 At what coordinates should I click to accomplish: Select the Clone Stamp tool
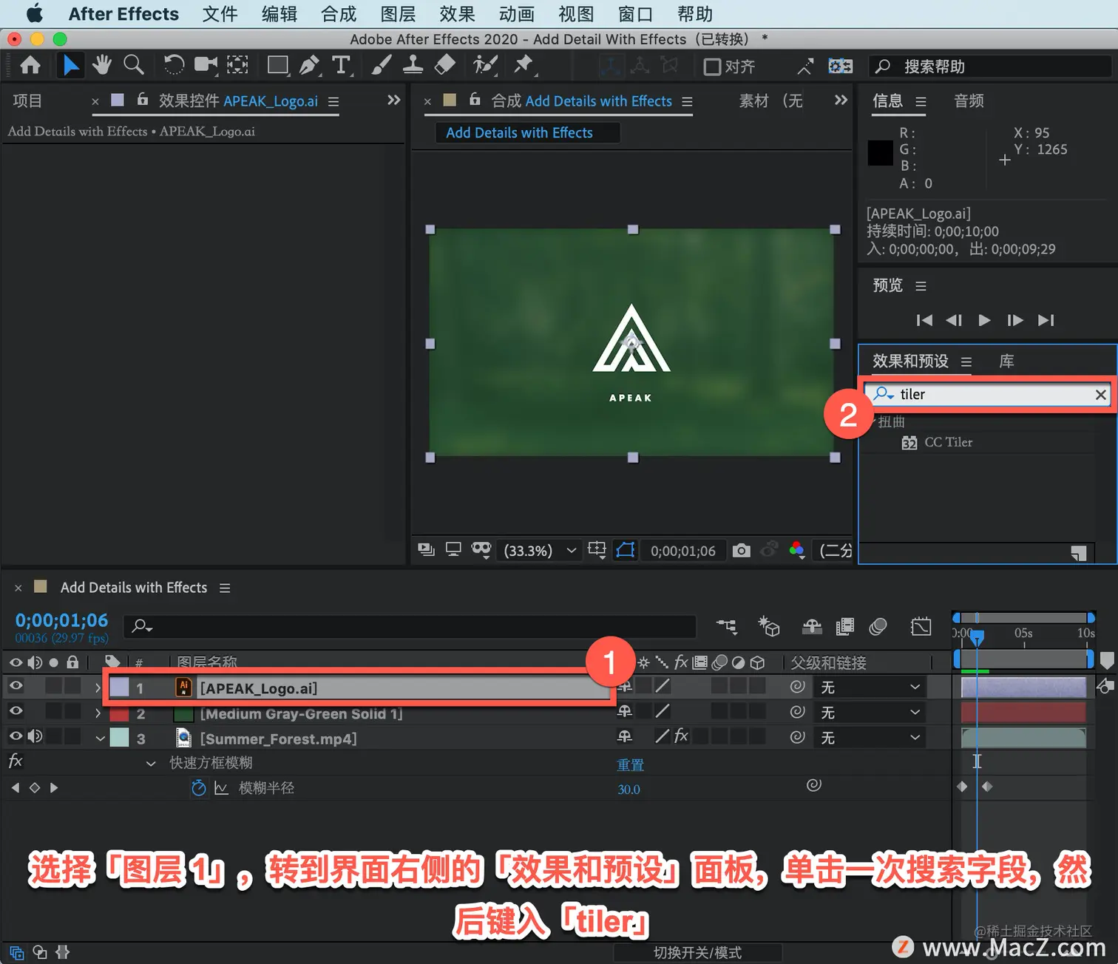[413, 66]
